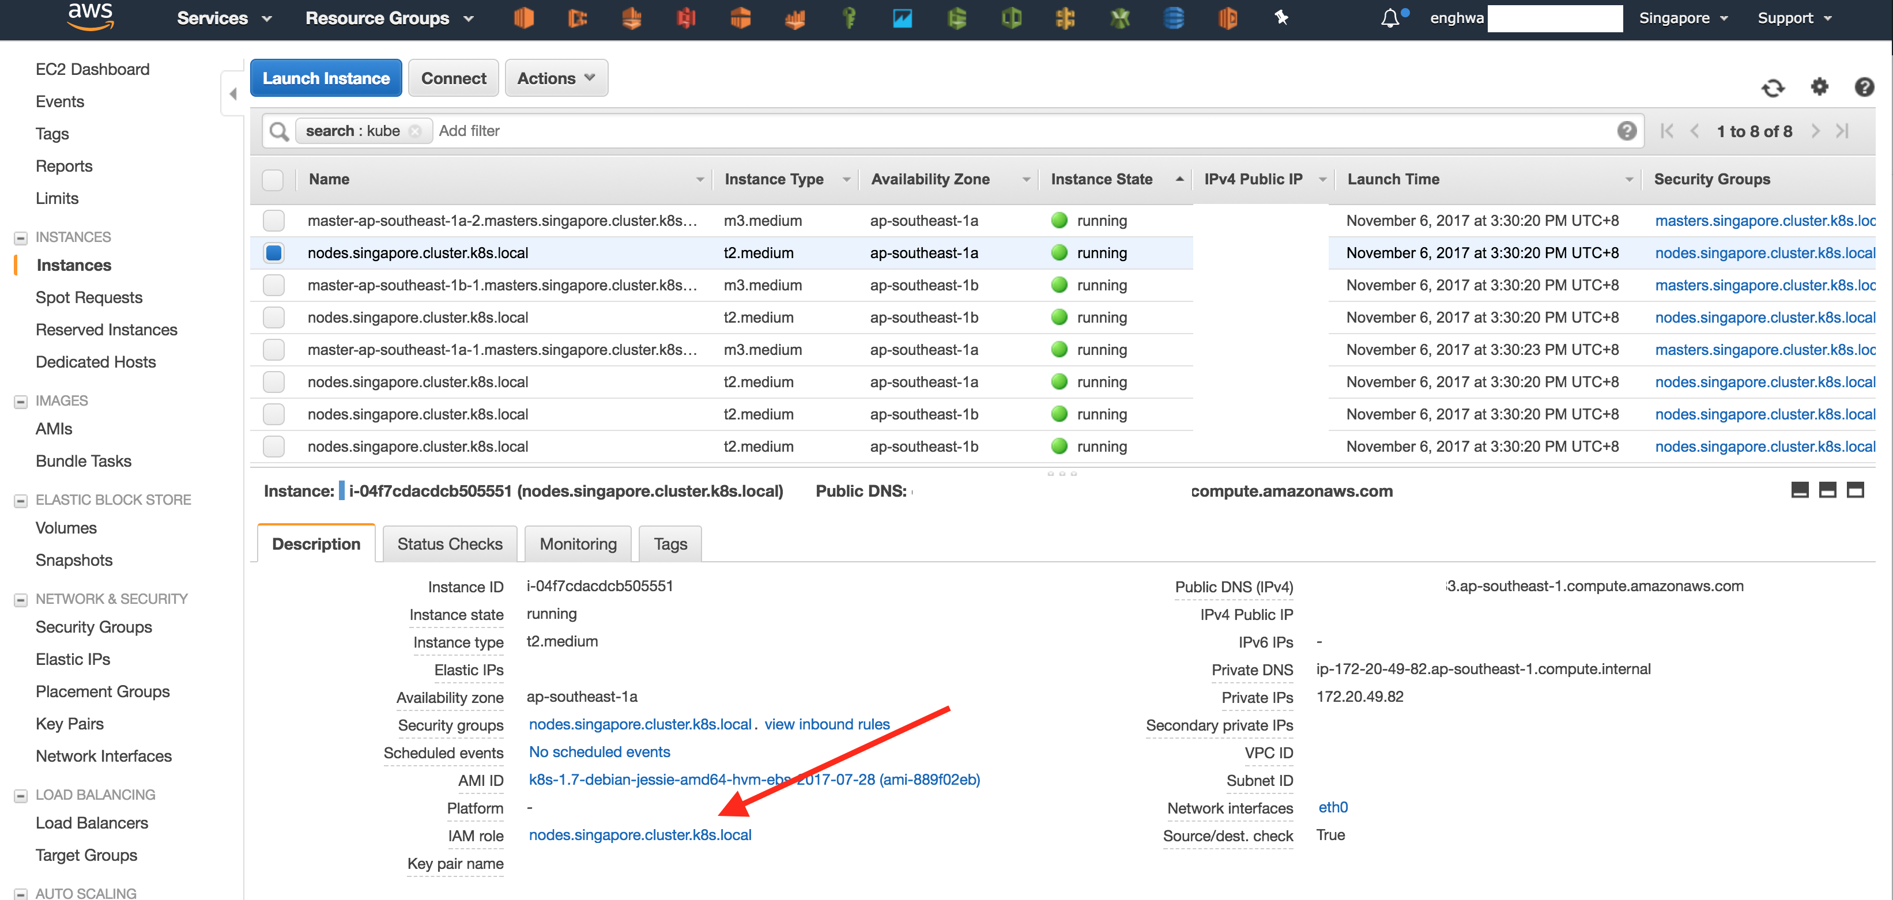1893x900 pixels.
Task: Open the green X-shaped service shortcut icon
Action: [1119, 18]
